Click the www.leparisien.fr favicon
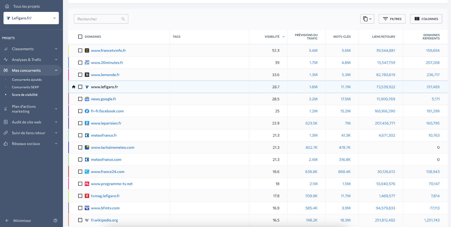The image size is (451, 227). pos(87,123)
